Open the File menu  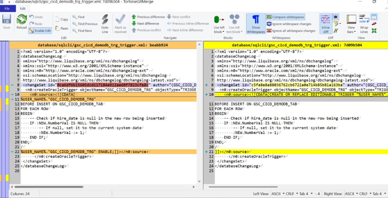[8, 9]
